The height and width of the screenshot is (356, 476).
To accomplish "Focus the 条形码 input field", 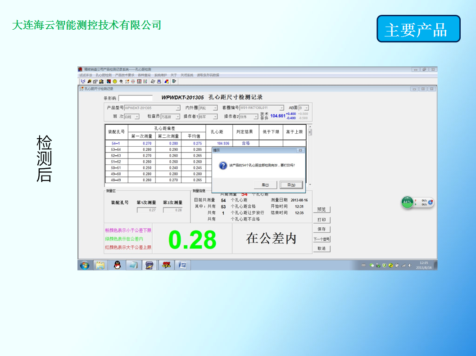I will pos(136,98).
